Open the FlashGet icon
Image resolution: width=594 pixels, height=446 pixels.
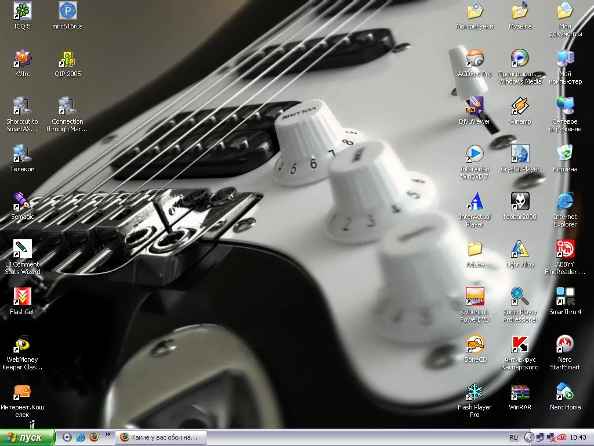coord(22,297)
